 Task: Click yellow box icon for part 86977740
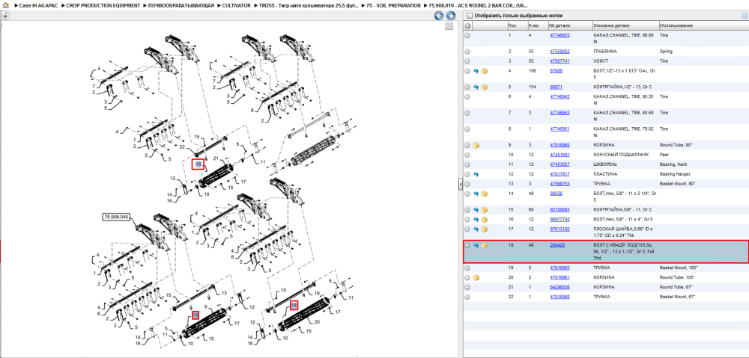pos(484,219)
